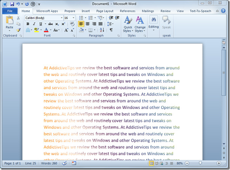Click the Shrink Font icon
Image resolution: width=230 pixels, height=170 pixels.
click(x=72, y=30)
